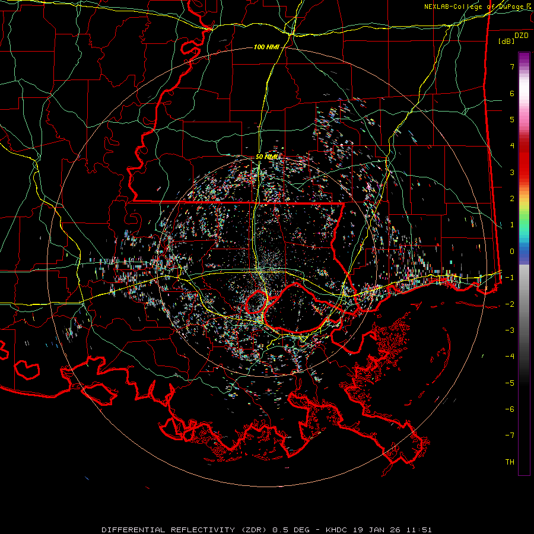This screenshot has height=534, width=534.
Task: Click the "50 NMI" range ring label
Action: [x=267, y=157]
